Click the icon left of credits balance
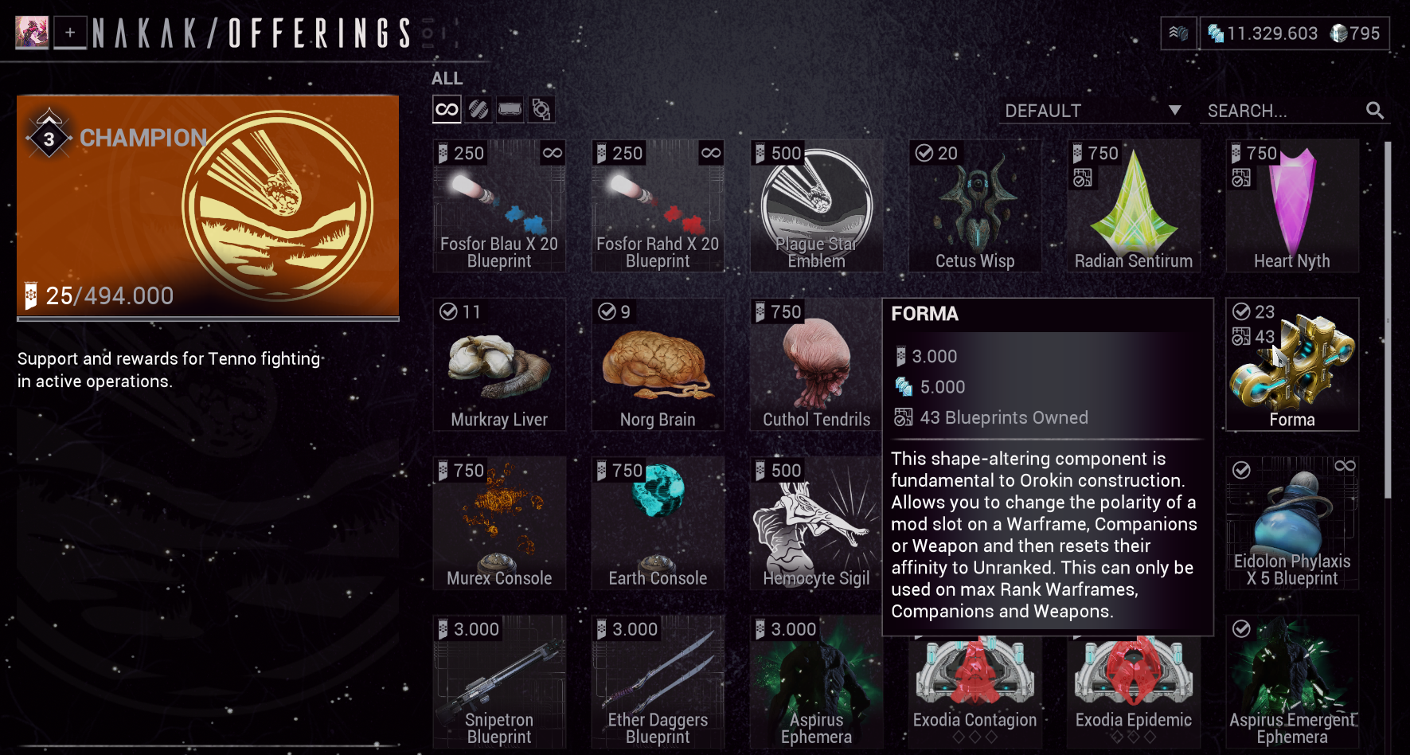 click(x=1178, y=33)
